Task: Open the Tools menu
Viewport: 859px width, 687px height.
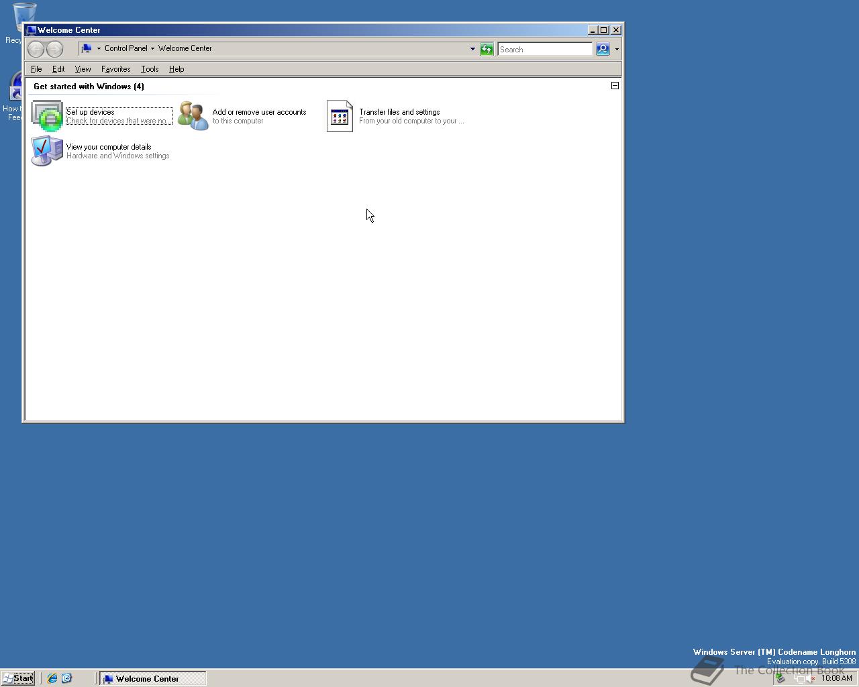Action: coord(150,69)
